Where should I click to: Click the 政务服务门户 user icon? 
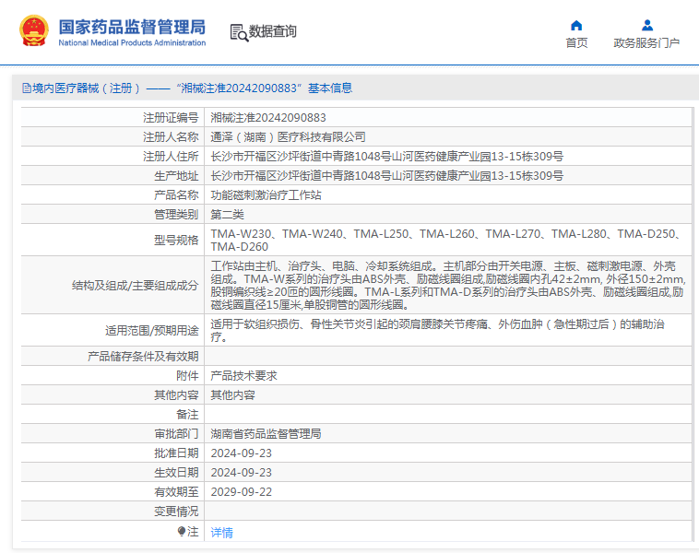[x=647, y=26]
